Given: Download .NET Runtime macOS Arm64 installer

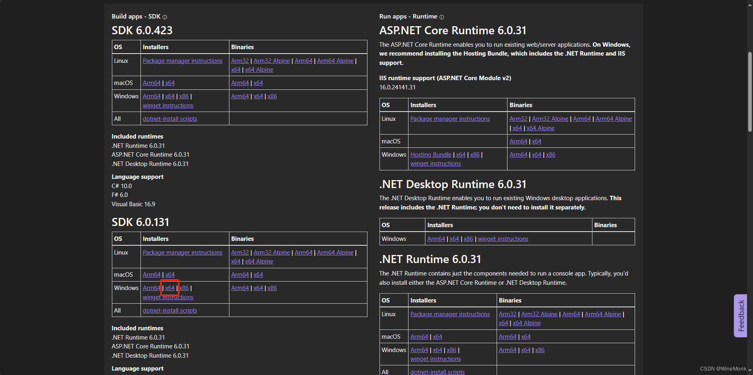Looking at the screenshot, I should click(419, 337).
